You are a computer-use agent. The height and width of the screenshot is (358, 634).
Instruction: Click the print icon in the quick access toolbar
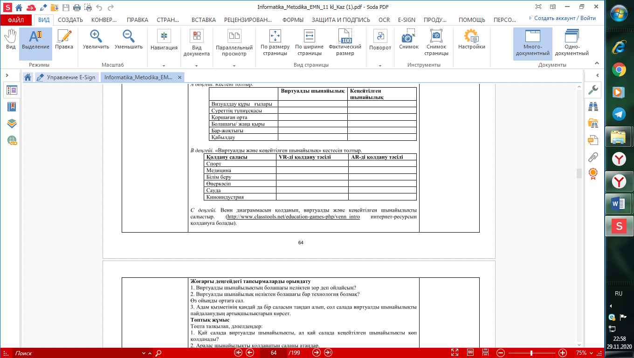(x=76, y=7)
